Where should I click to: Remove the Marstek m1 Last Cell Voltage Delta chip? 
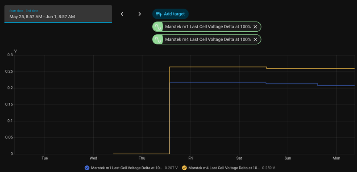pyautogui.click(x=255, y=27)
